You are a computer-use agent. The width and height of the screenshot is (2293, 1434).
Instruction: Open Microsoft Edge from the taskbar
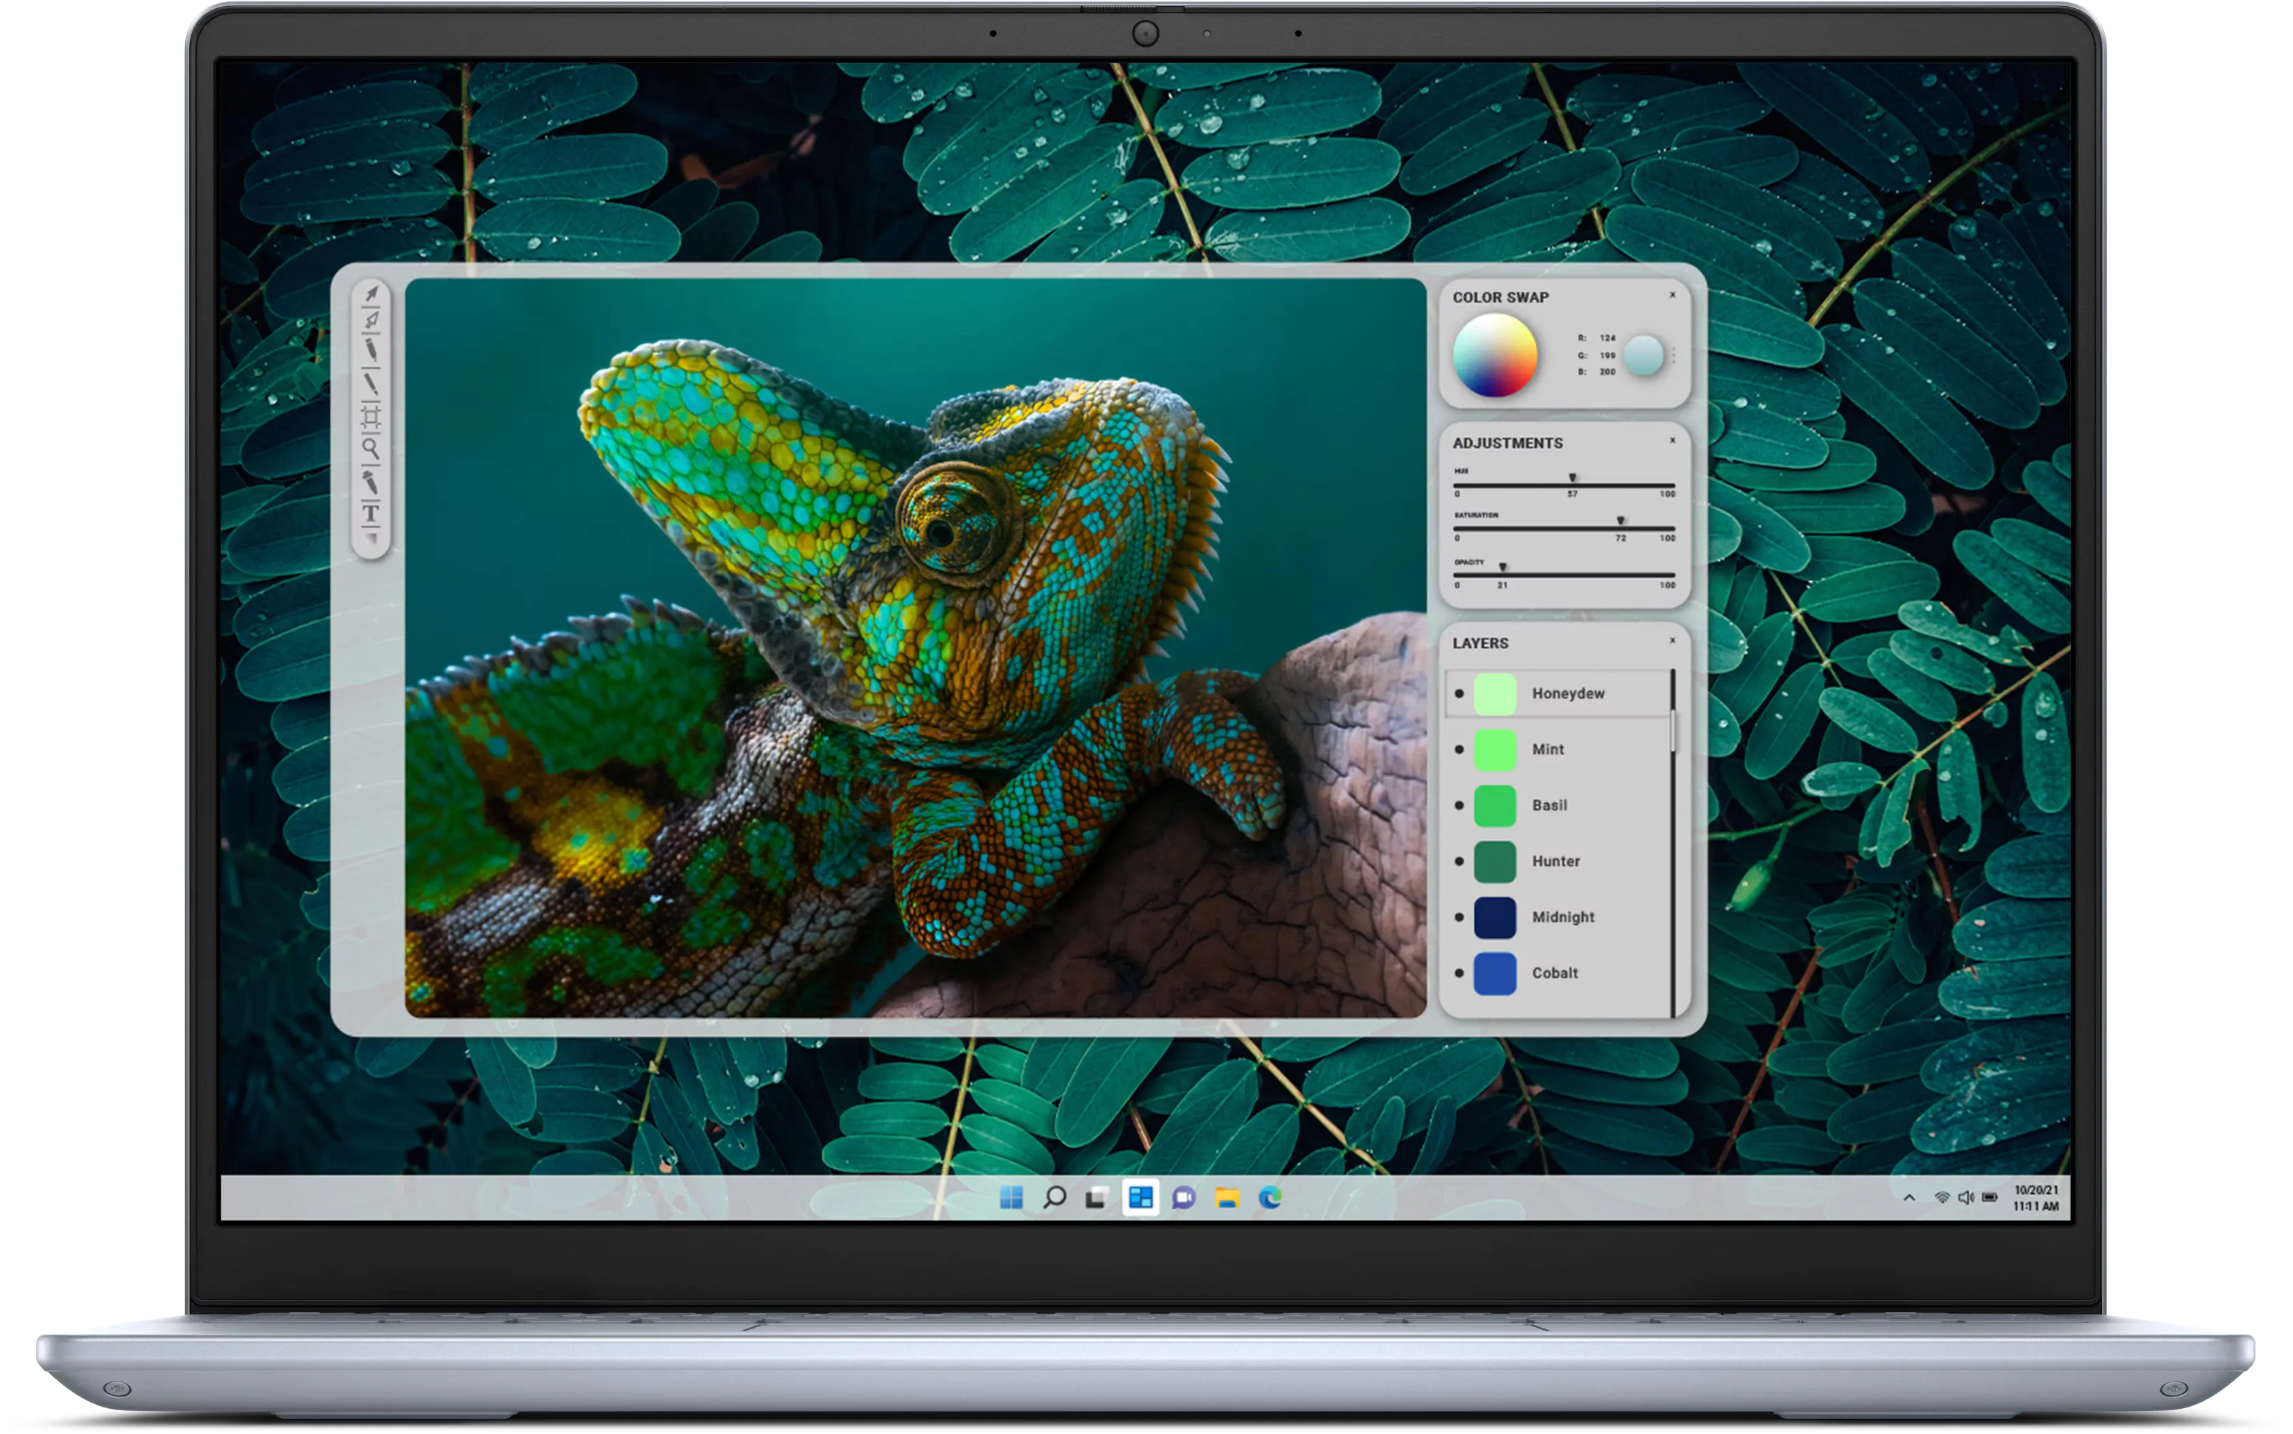[1270, 1199]
